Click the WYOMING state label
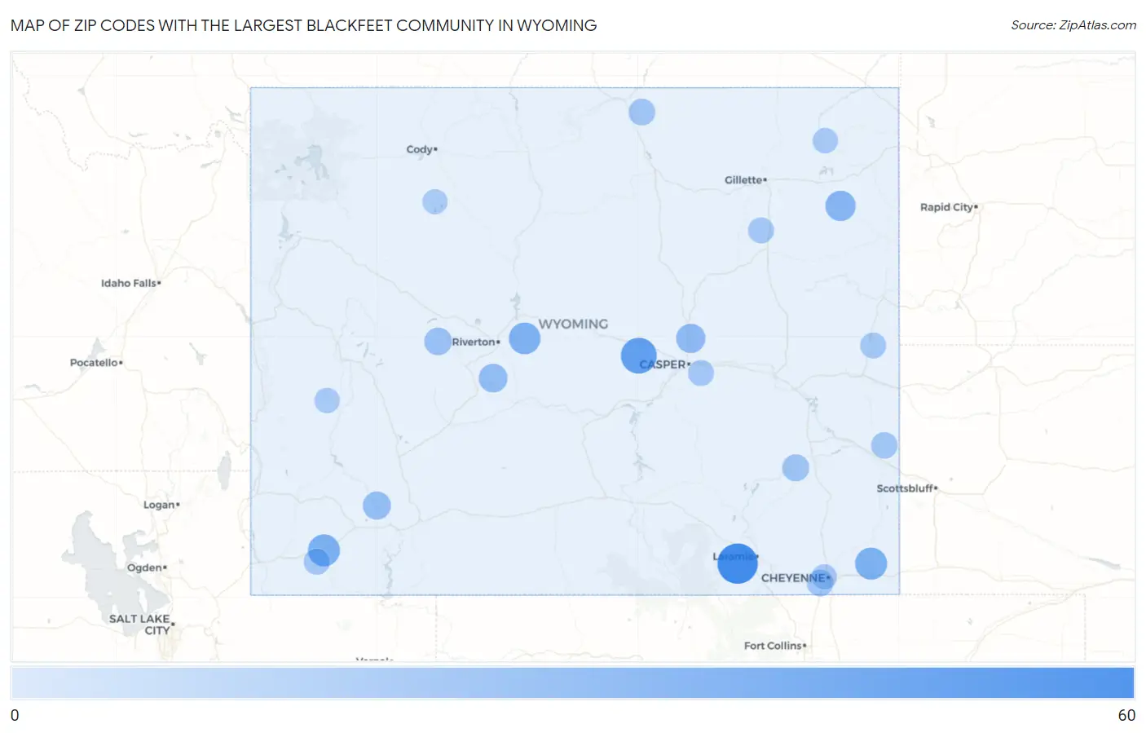The image size is (1146, 733). (x=573, y=324)
